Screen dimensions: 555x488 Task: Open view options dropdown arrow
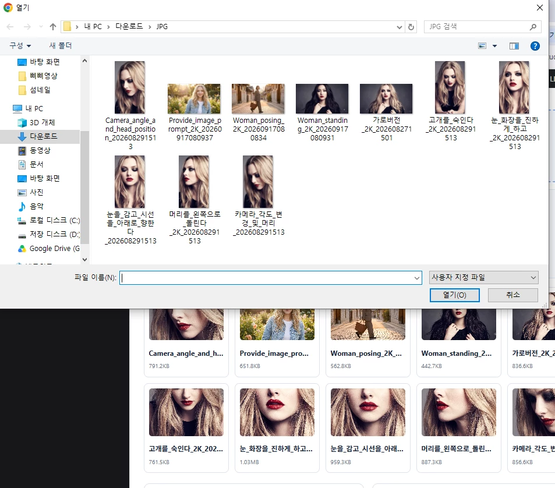[x=495, y=46]
